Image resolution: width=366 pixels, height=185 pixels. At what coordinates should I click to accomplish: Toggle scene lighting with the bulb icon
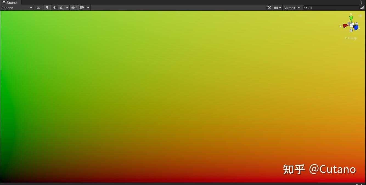pyautogui.click(x=47, y=8)
